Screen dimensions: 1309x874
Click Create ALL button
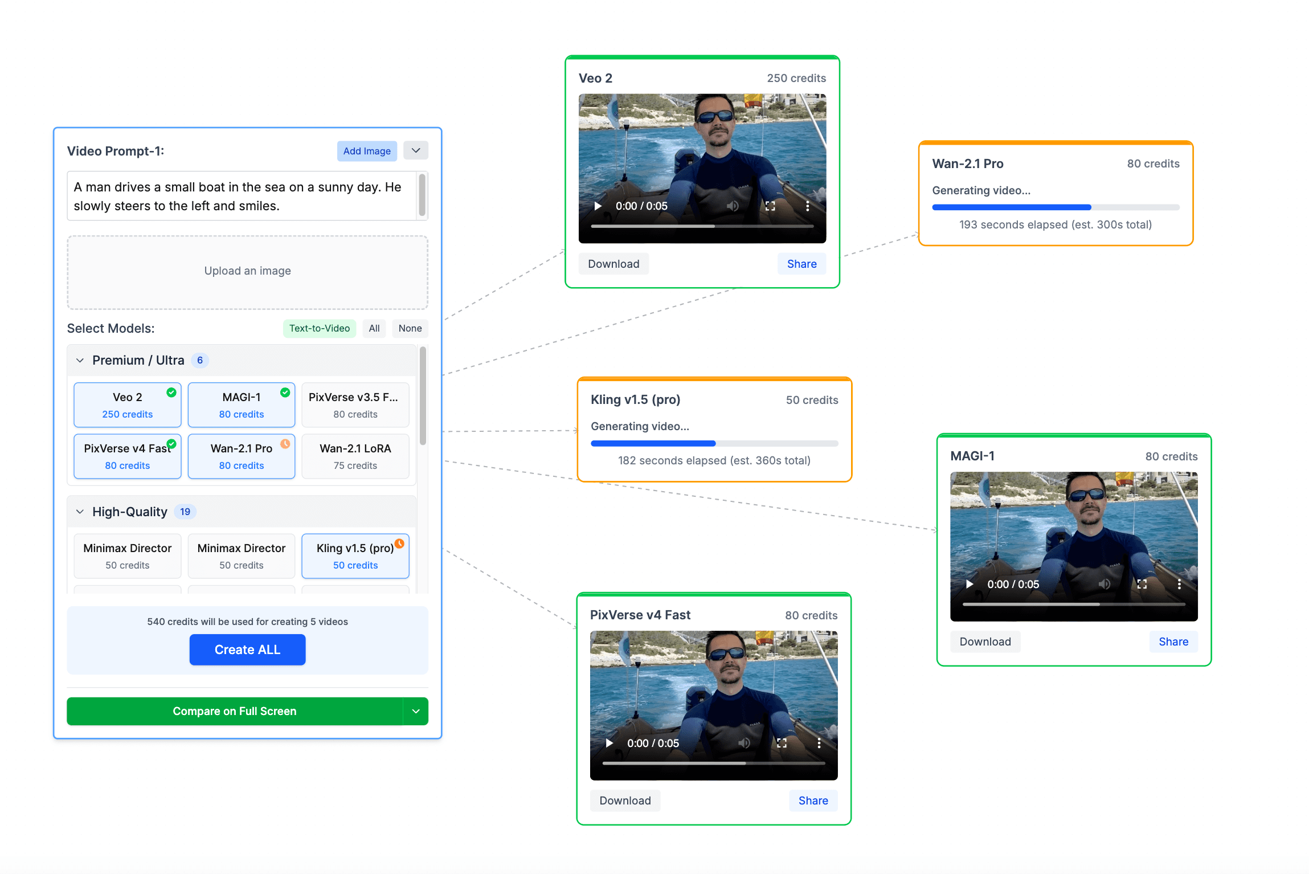click(247, 650)
